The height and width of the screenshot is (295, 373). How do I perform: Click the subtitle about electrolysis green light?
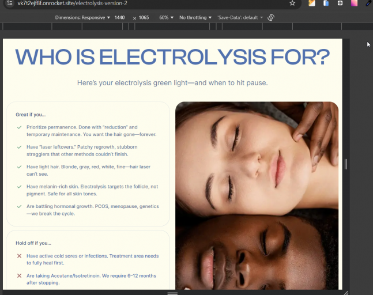pyautogui.click(x=172, y=83)
